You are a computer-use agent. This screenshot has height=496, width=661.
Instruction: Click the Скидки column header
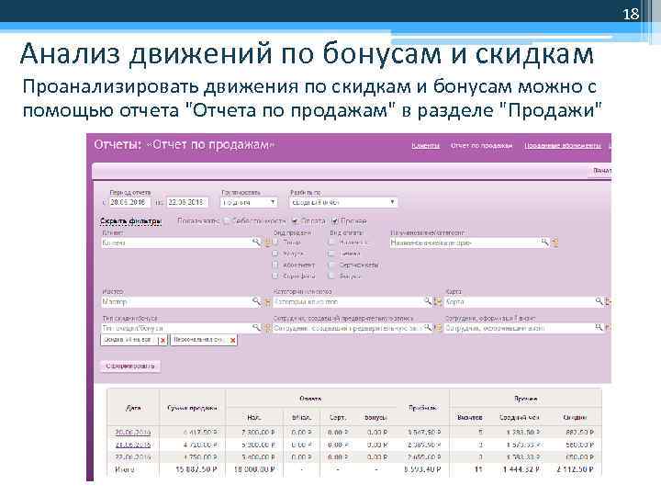coord(575,417)
